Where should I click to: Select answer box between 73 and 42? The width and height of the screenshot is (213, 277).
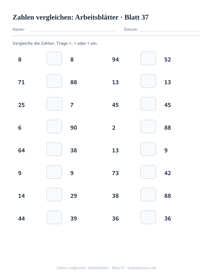148,172
